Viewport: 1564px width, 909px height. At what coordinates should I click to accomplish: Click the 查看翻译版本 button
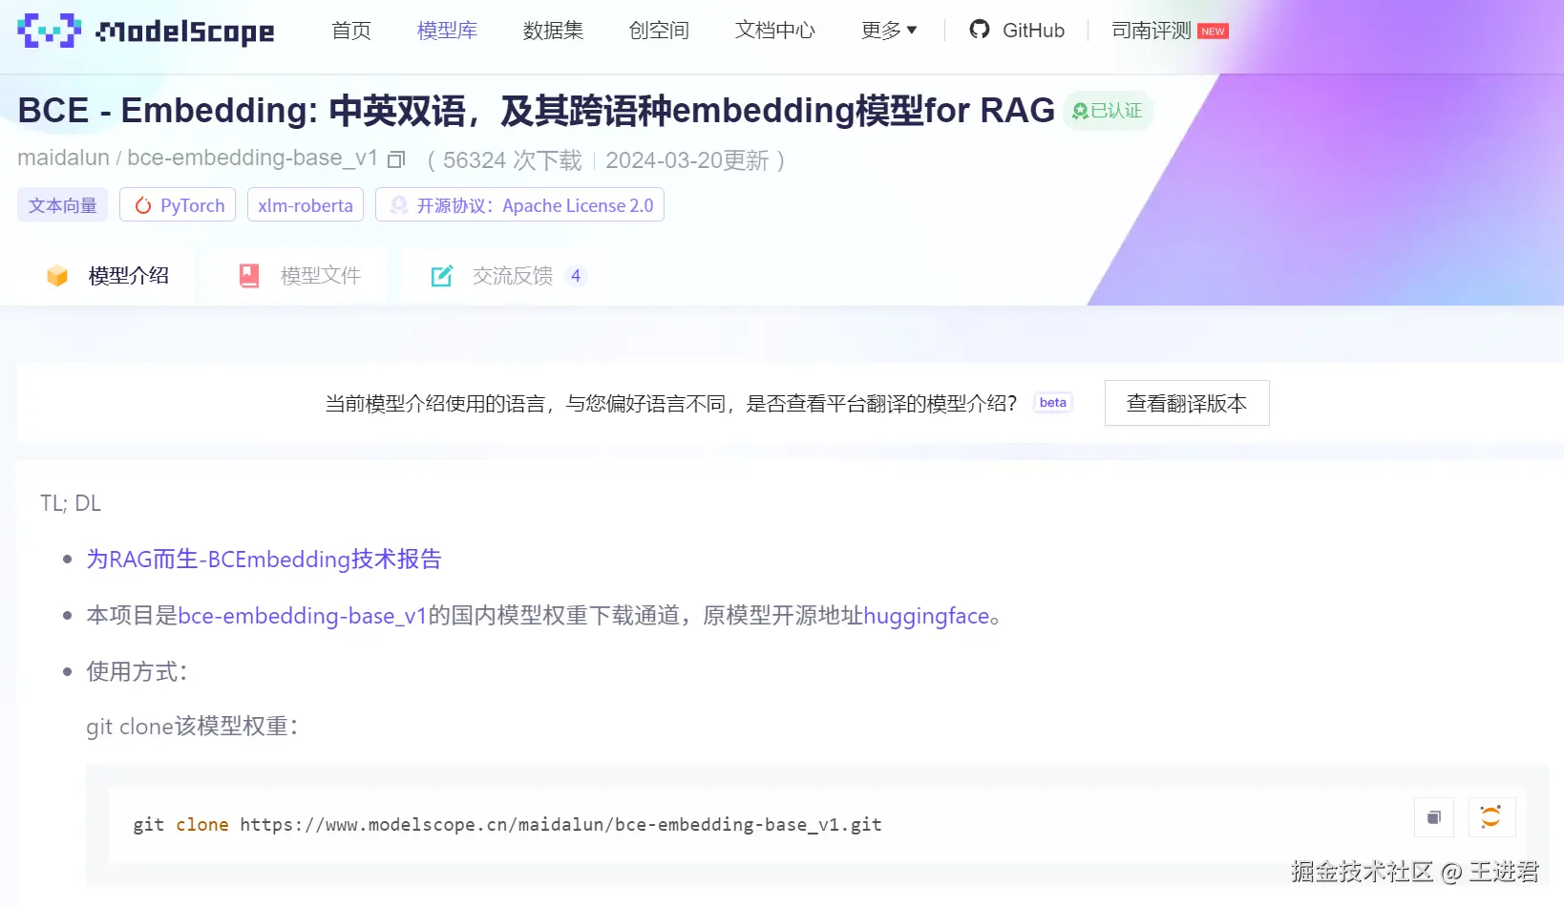1187,403
